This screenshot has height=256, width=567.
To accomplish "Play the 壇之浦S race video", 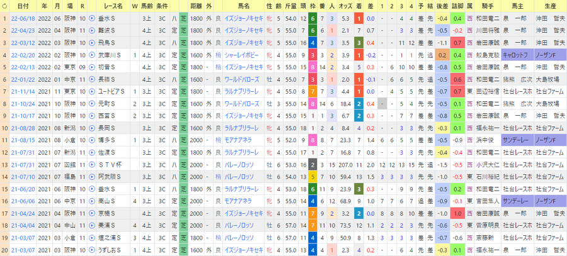I will pyautogui.click(x=91, y=238).
